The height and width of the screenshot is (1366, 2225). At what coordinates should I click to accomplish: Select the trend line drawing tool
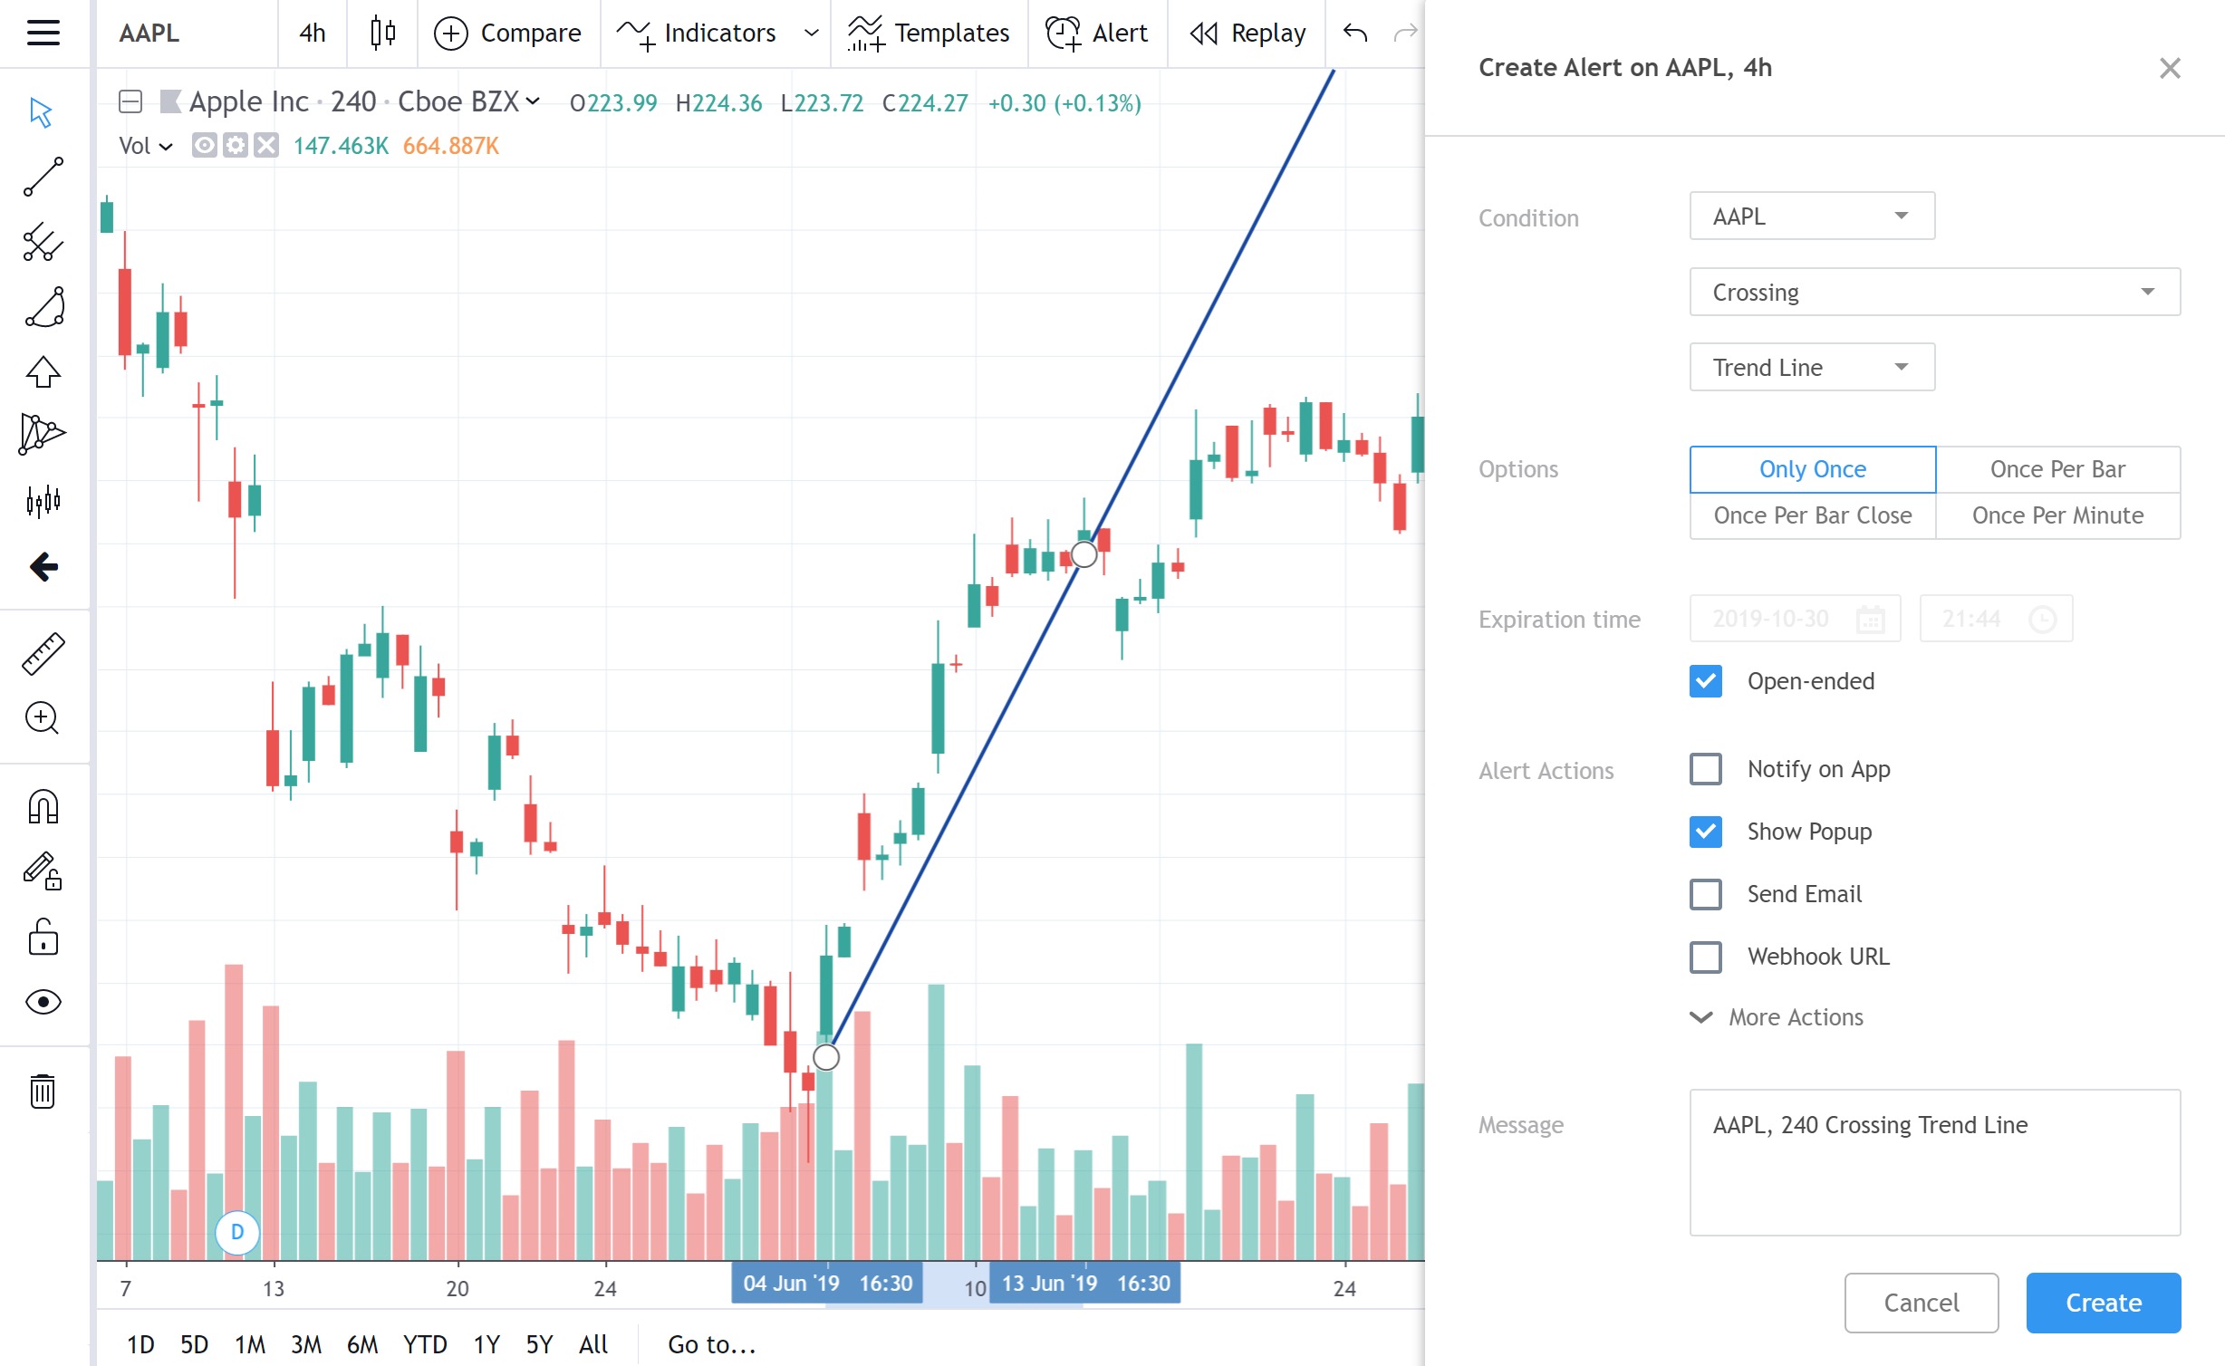[43, 177]
